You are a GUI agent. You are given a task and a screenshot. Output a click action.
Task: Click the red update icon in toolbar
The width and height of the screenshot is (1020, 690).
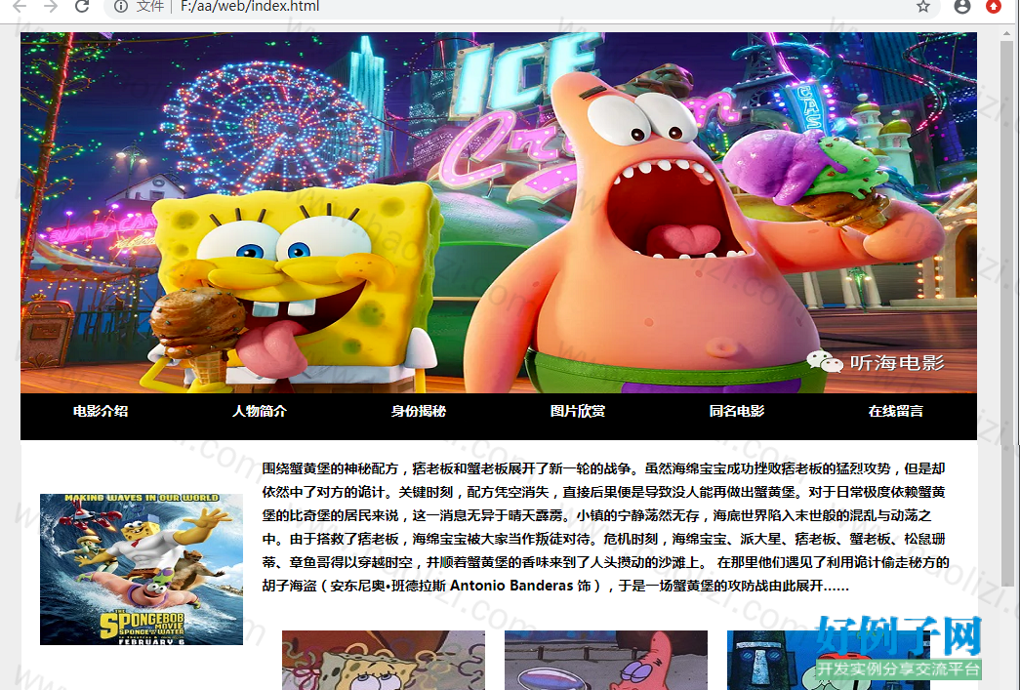[994, 7]
